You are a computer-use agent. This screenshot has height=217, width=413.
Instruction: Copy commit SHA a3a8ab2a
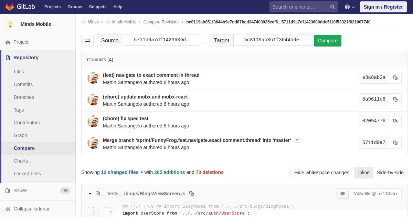click(x=395, y=77)
